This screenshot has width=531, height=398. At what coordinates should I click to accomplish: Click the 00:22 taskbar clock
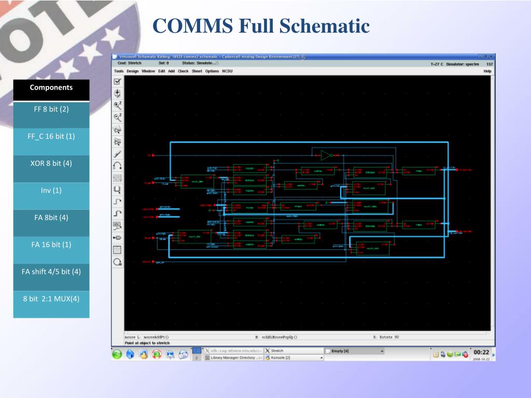click(x=481, y=352)
